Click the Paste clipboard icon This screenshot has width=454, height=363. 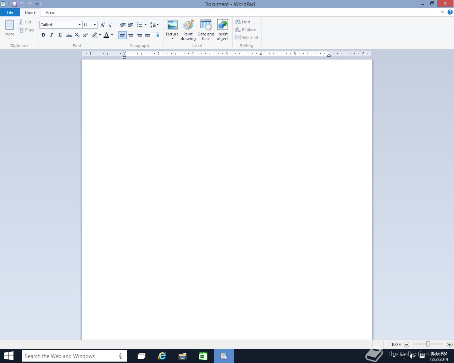pyautogui.click(x=10, y=25)
